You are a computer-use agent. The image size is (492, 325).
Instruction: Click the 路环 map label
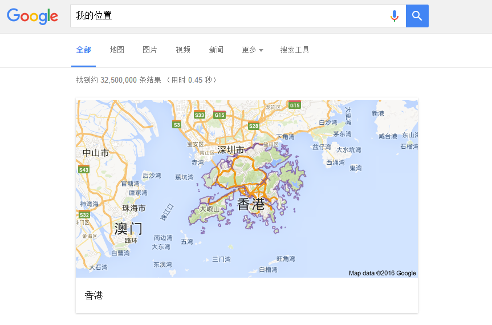131,241
